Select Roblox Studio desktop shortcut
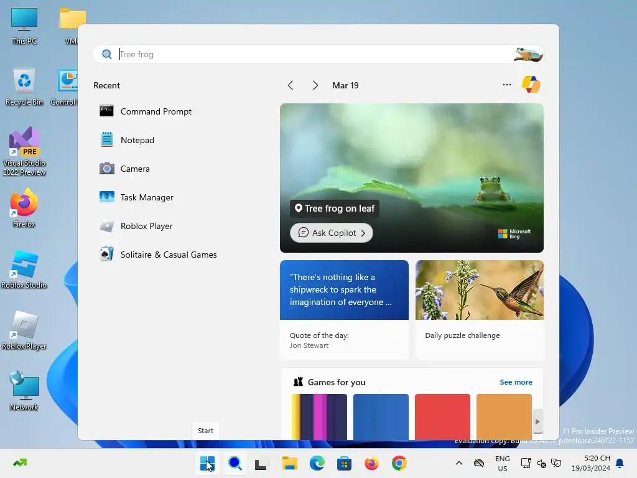This screenshot has height=478, width=637. click(24, 269)
